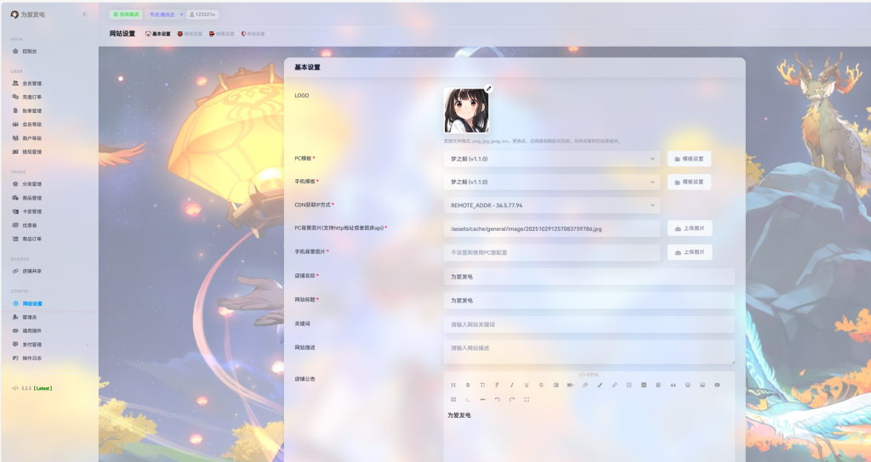Click the LOGO avatar thumbnail
The width and height of the screenshot is (871, 462).
coord(466,110)
